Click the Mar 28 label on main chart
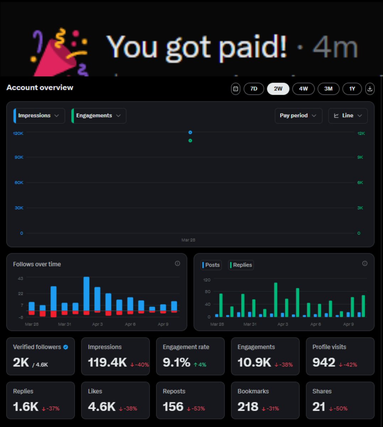The width and height of the screenshot is (383, 427). (188, 240)
